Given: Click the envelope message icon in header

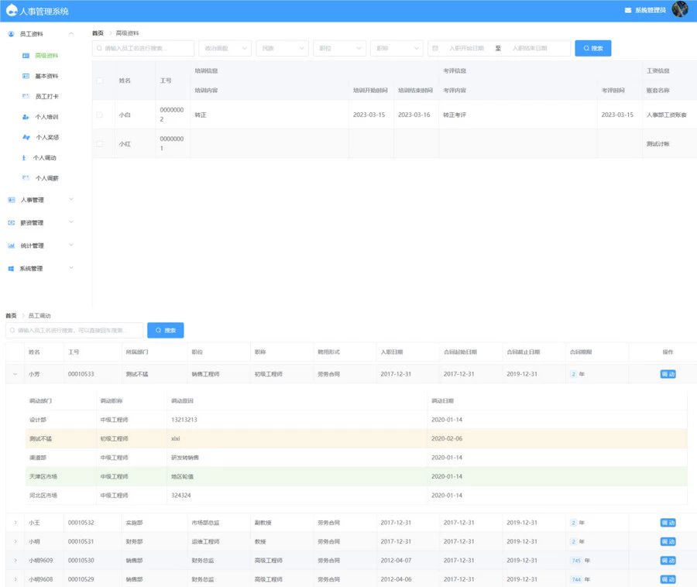Looking at the screenshot, I should click(x=627, y=10).
